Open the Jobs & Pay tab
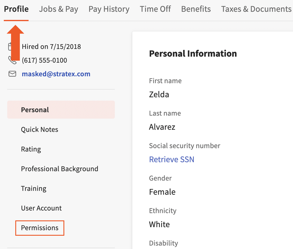 pos(59,9)
